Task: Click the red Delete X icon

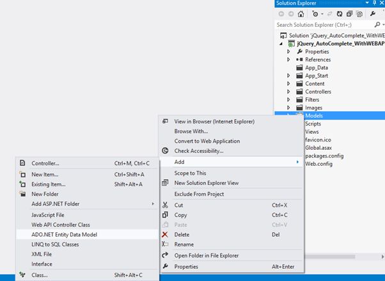Action: click(165, 234)
